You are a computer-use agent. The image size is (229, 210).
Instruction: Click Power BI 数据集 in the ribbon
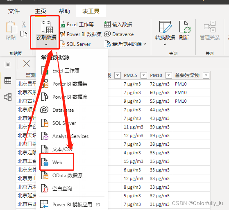[81, 34]
